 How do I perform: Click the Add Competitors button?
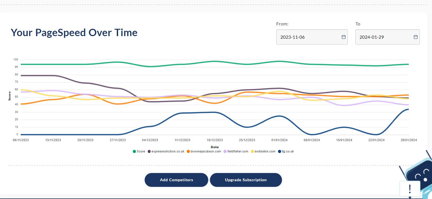[176, 180]
